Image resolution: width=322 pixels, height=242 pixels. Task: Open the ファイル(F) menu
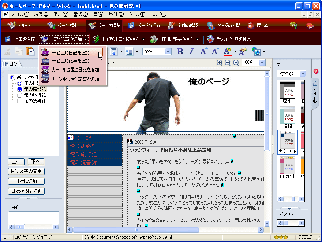tap(20, 14)
